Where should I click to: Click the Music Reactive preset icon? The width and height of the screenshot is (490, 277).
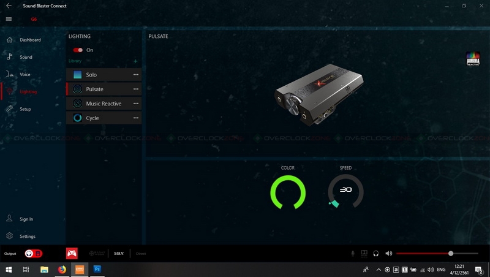[x=77, y=104]
